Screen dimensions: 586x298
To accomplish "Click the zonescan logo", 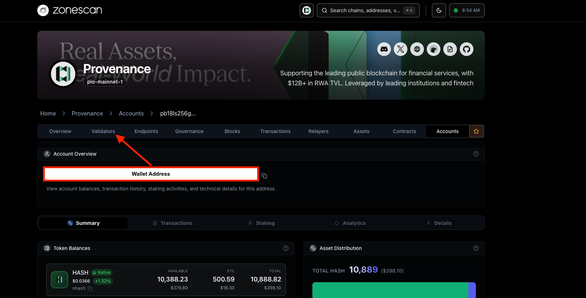I will click(70, 10).
